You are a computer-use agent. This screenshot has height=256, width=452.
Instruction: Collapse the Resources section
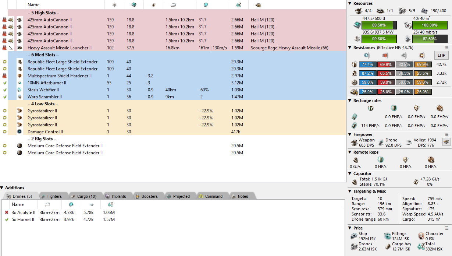[x=350, y=3]
